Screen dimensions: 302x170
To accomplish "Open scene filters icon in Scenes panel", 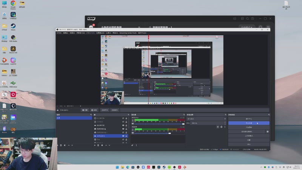I will (65, 145).
